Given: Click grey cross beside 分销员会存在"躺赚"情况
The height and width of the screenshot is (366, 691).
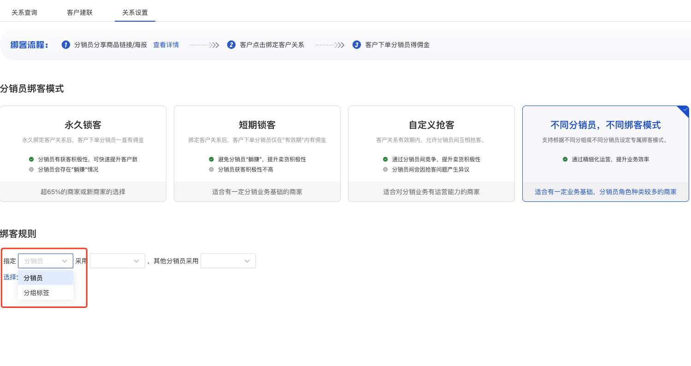Looking at the screenshot, I should pos(31,169).
